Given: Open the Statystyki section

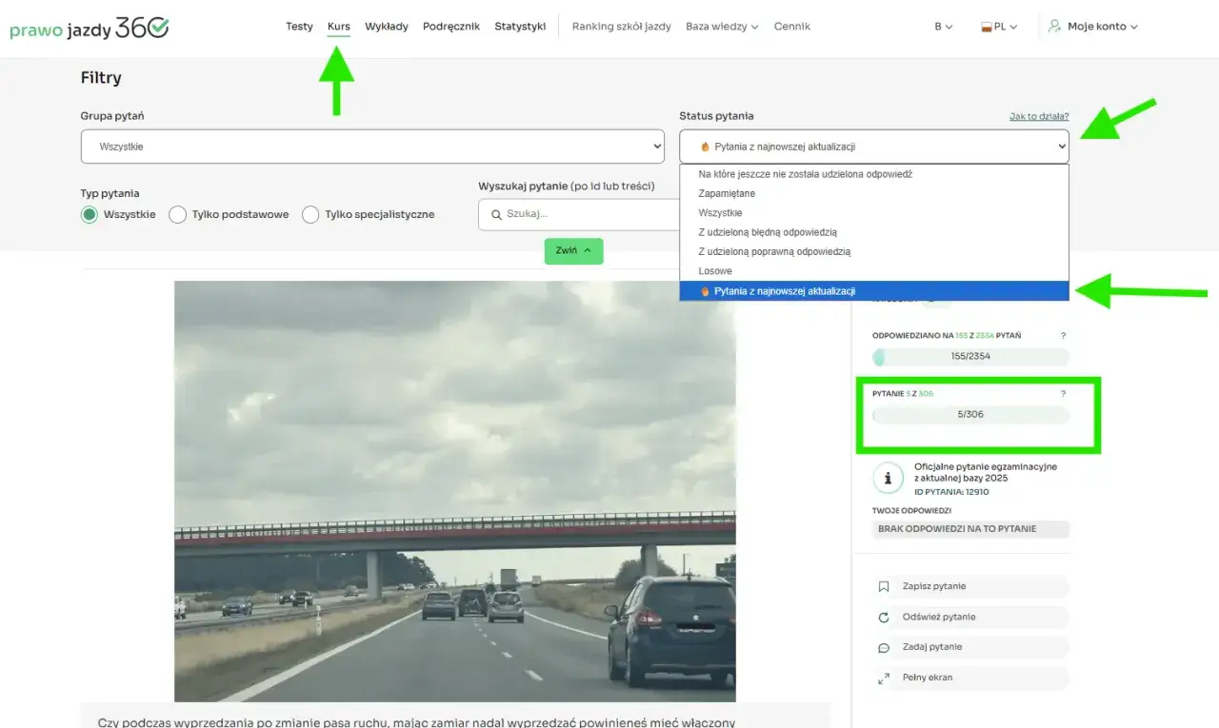Looking at the screenshot, I should [x=520, y=26].
